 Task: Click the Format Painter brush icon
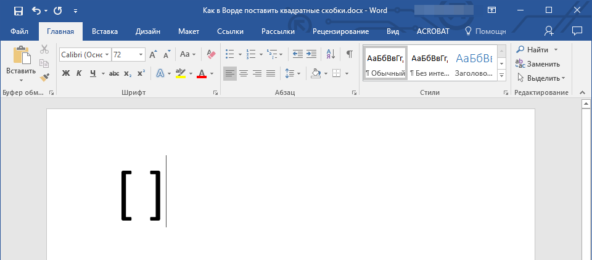point(44,78)
